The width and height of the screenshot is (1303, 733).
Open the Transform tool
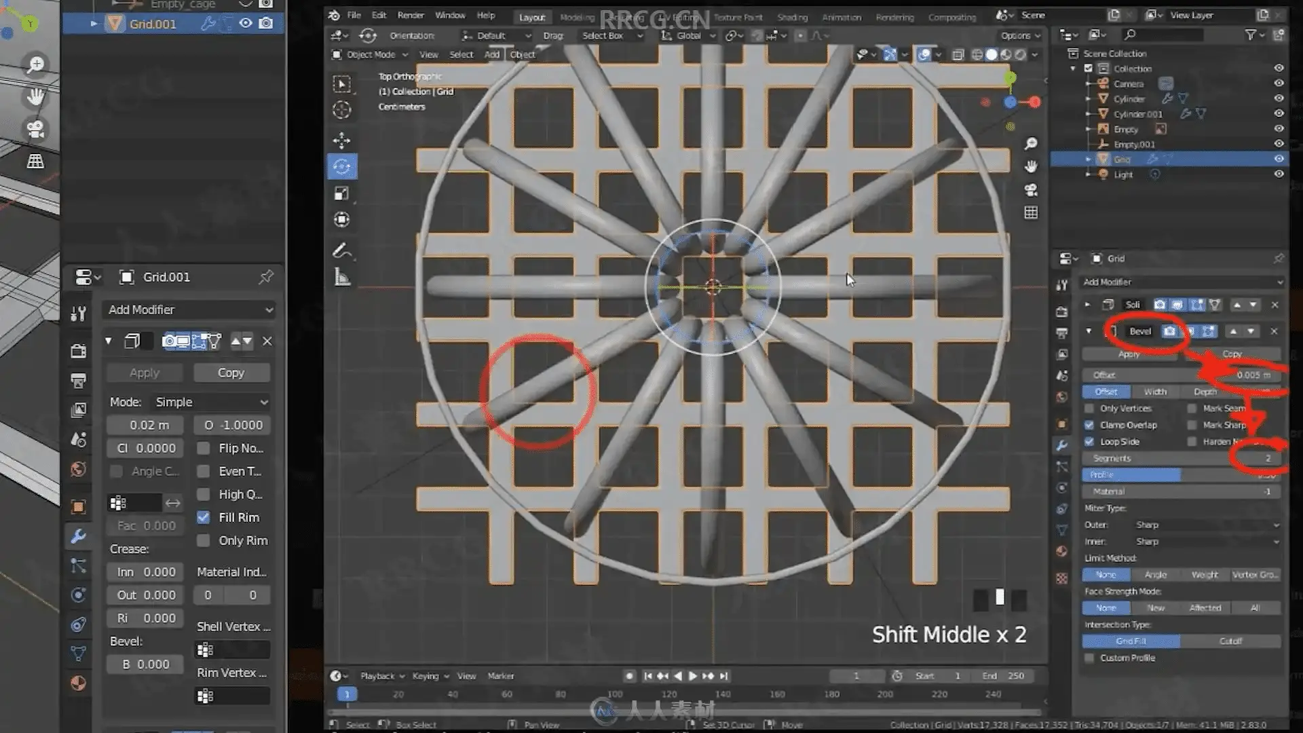coord(342,219)
